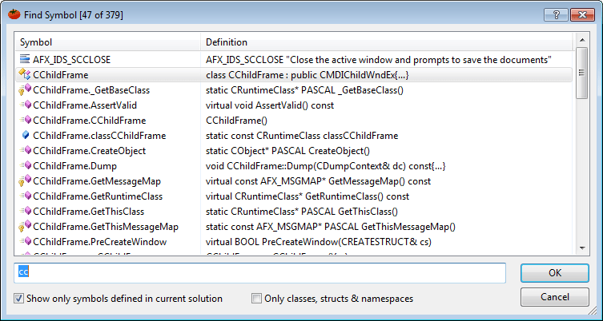
Task: Click the method icon beside CChildFrame.CreateObject
Action: [x=25, y=150]
